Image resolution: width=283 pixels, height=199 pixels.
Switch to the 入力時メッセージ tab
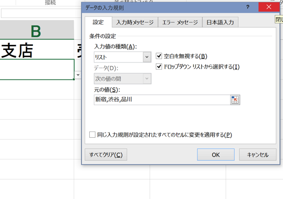[x=135, y=22]
